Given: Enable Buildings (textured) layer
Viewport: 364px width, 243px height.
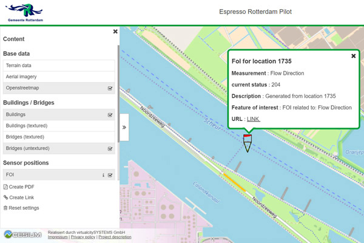Looking at the screenshot, I should (59, 126).
